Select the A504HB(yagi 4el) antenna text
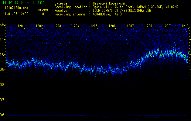The height and width of the screenshot is (121, 191). point(107,14)
